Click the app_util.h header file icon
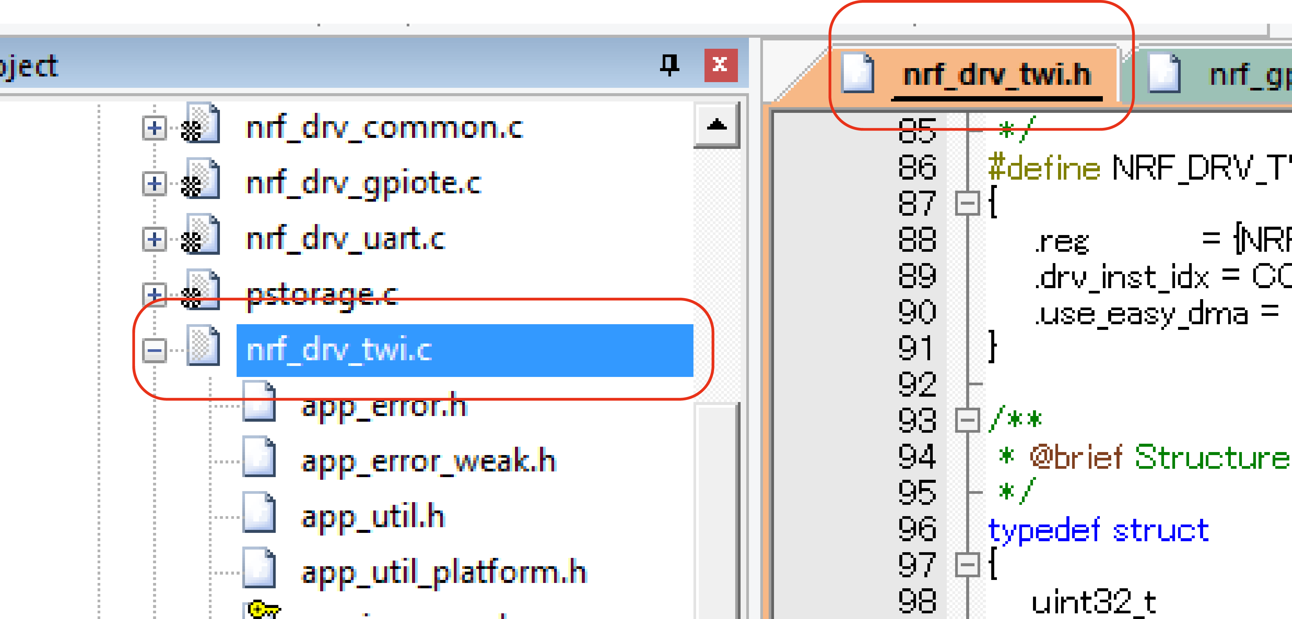This screenshot has height=619, width=1292. [x=259, y=512]
